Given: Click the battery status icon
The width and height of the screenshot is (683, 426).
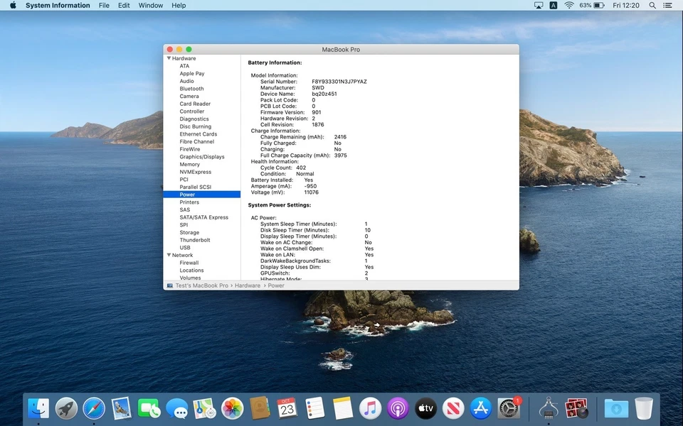Looking at the screenshot, I should click(599, 5).
